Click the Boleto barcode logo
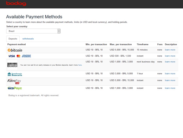This screenshot has width=183, height=138. point(12,65)
